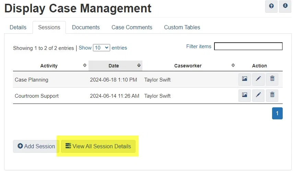Go to page 1 in pagination
This screenshot has width=293, height=172.
click(277, 113)
